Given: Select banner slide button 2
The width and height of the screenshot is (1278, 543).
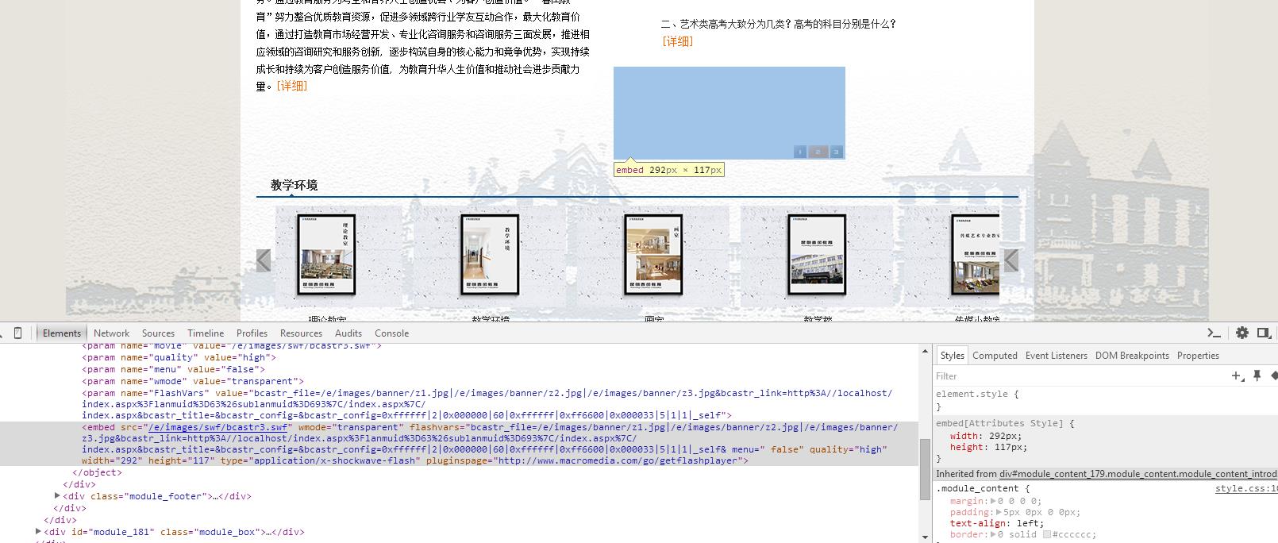Looking at the screenshot, I should [818, 152].
